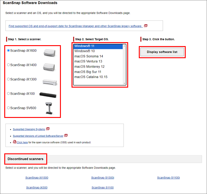This screenshot has height=194, width=207.
Task: Open Supported Versions of Linked Software/Server
Action: pos(38,136)
